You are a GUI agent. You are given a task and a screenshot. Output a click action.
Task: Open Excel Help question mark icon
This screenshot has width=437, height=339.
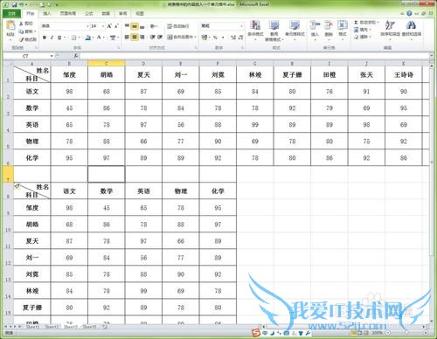point(409,13)
